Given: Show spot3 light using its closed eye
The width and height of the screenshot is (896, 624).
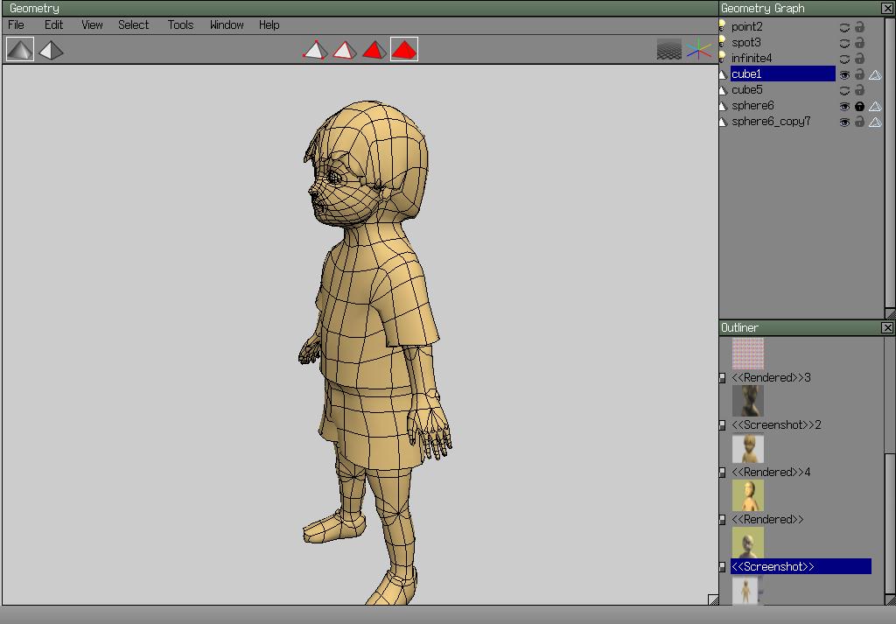Looking at the screenshot, I should pos(844,44).
